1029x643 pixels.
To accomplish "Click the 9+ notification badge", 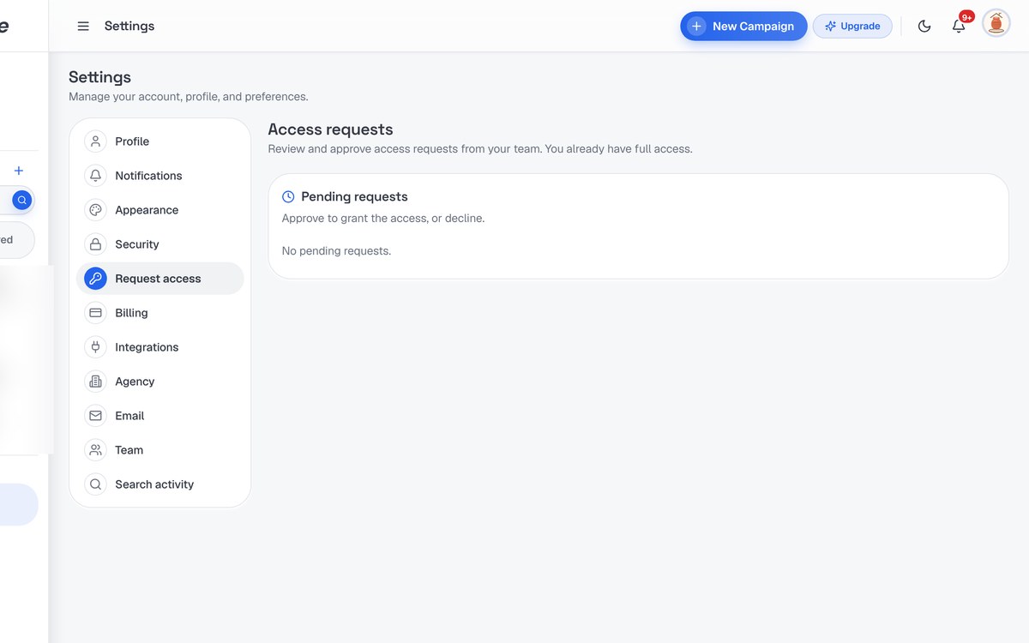I will [967, 16].
